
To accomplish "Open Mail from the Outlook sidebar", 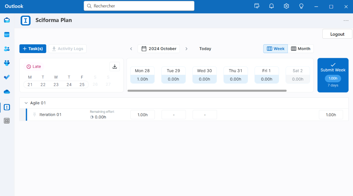I will tap(7, 20).
